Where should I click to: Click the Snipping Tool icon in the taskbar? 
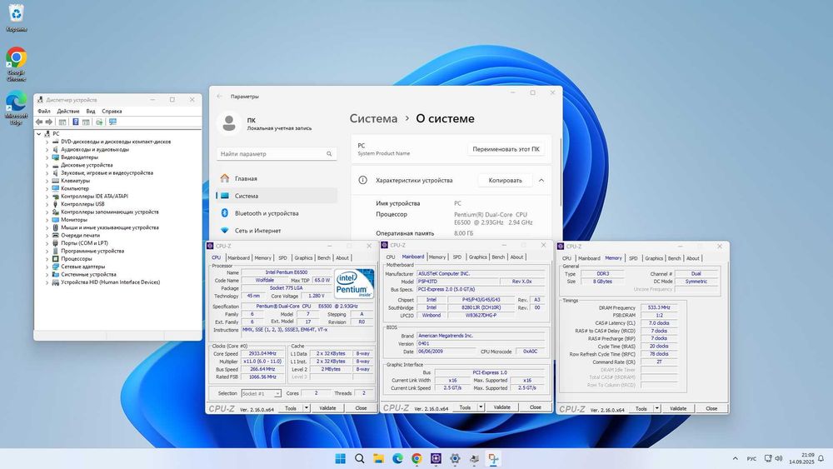[493, 458]
